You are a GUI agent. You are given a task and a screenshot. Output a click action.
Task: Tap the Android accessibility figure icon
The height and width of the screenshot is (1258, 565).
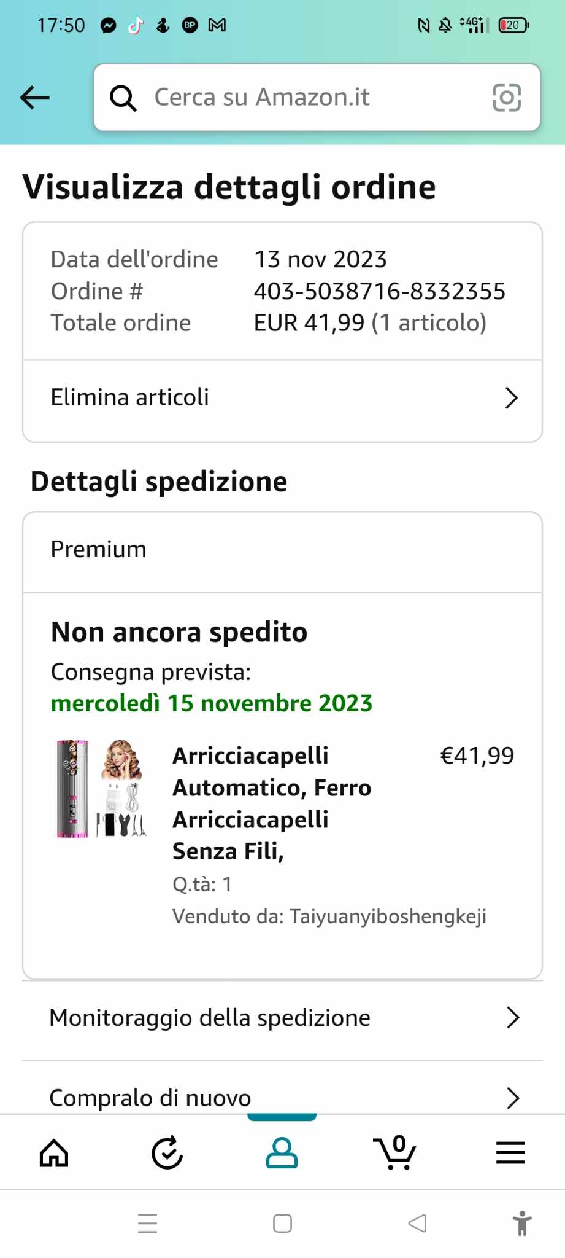522,1223
